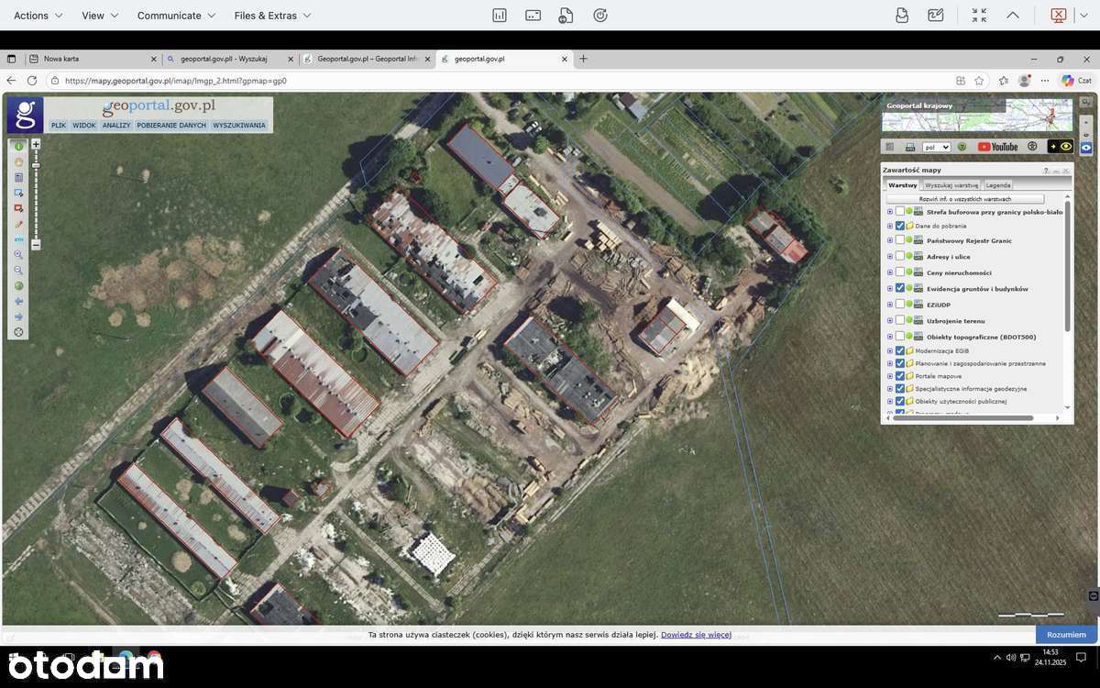The width and height of the screenshot is (1100, 688).
Task: Click the browser address bar URL
Action: pyautogui.click(x=176, y=81)
